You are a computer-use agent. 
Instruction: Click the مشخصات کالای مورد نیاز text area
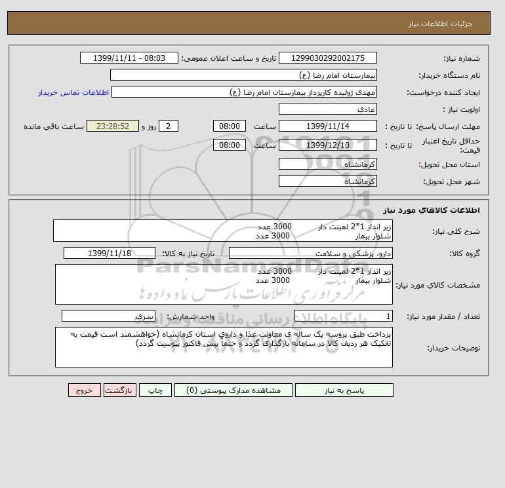(224, 284)
